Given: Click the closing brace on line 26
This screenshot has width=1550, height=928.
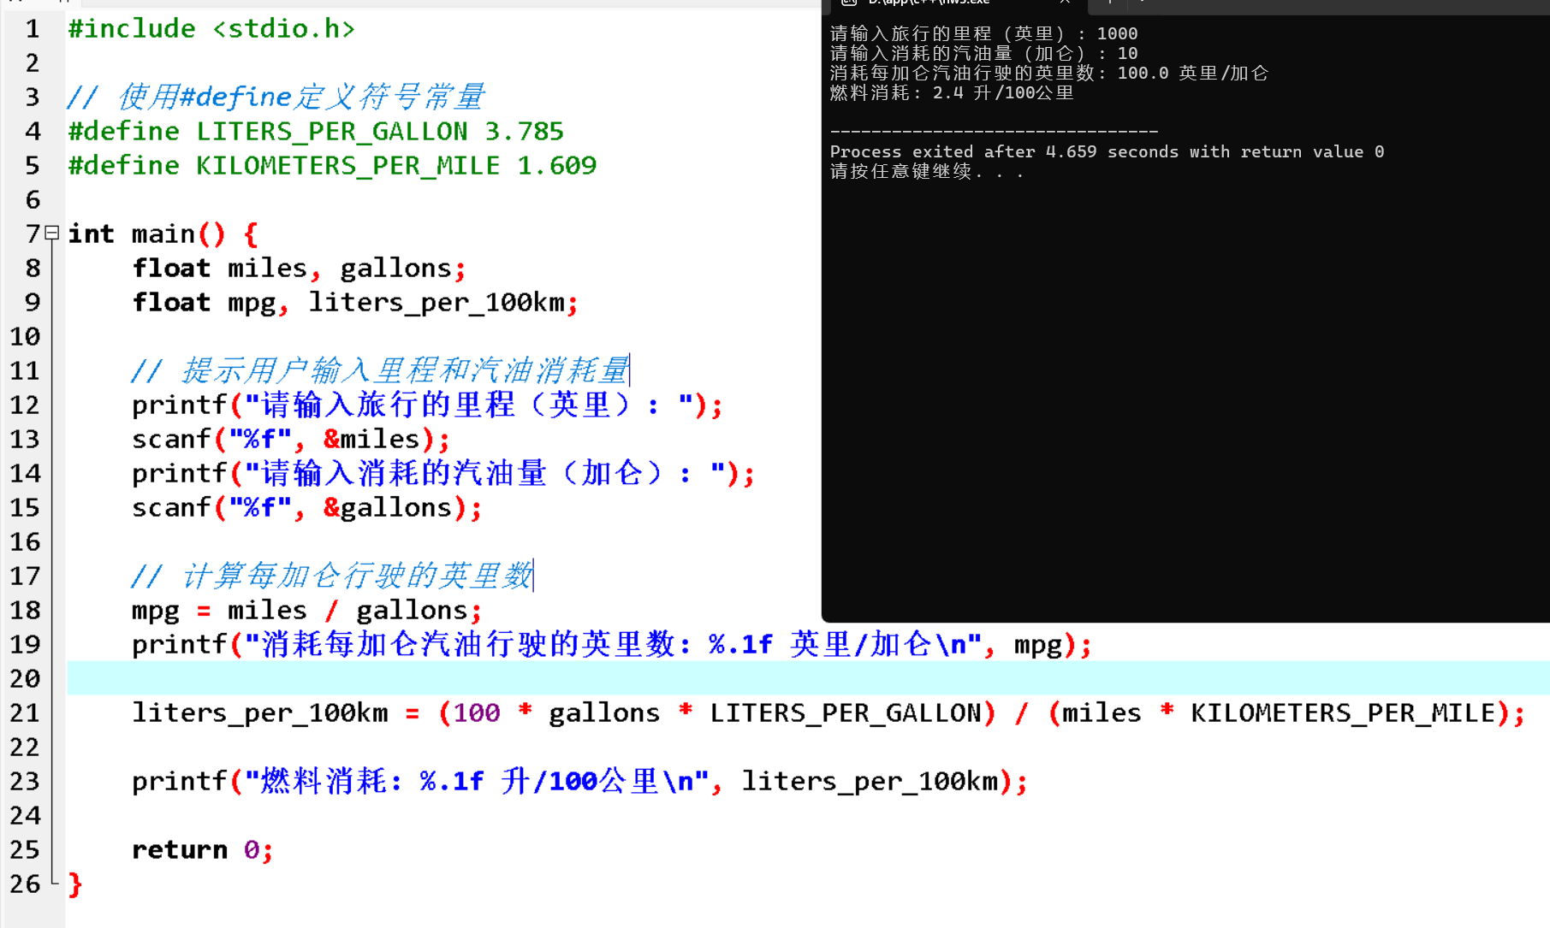Looking at the screenshot, I should (75, 884).
